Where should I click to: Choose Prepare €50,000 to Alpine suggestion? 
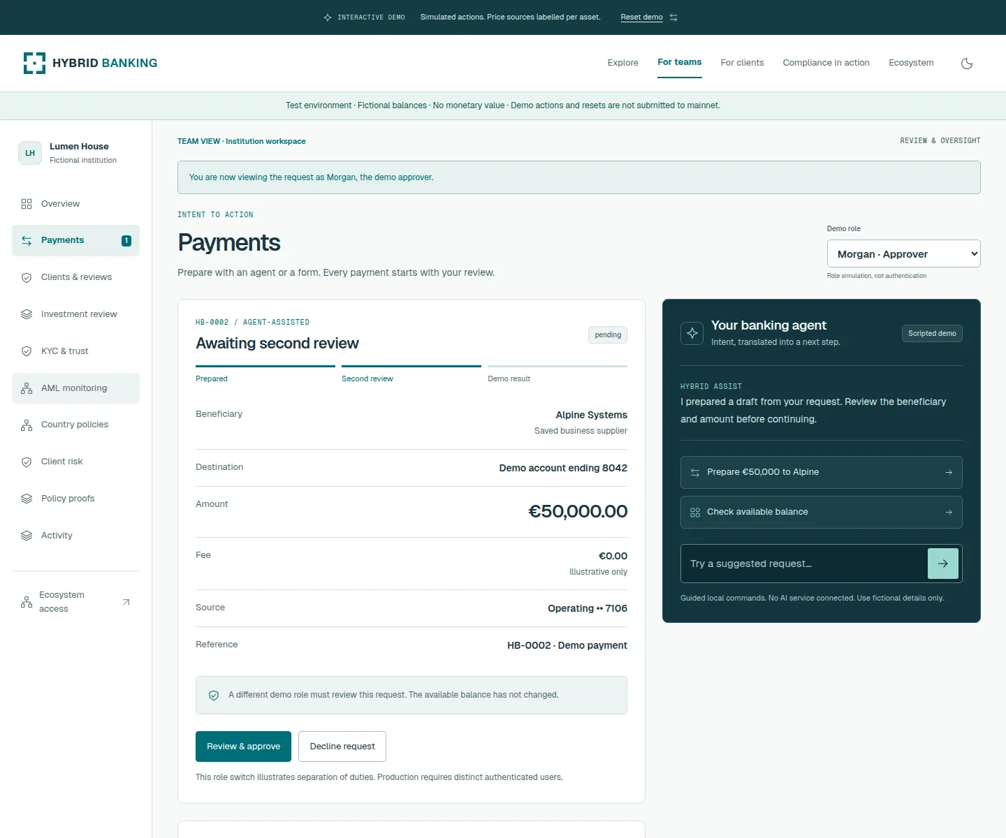click(x=822, y=472)
